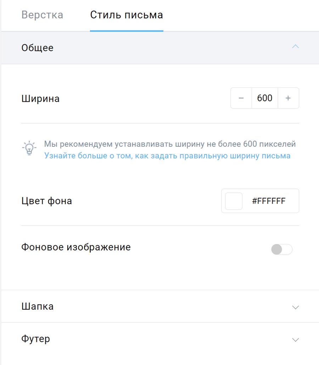Enable the Фоновое изображение toggle
319x365 pixels.
pyautogui.click(x=282, y=249)
